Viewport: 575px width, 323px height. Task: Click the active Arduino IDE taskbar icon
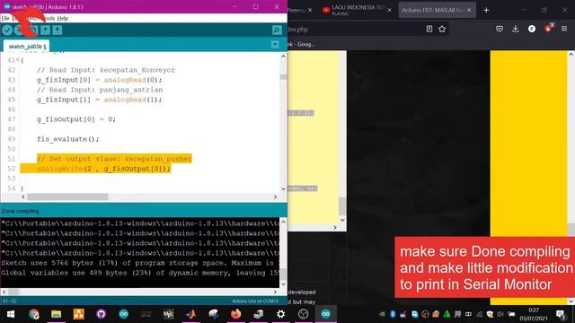tap(325, 314)
